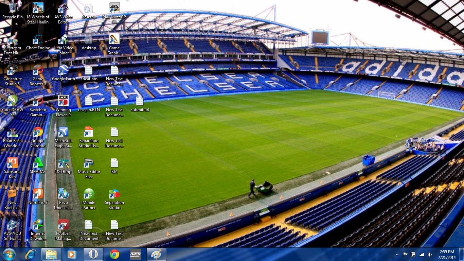
Task: Open Windows Media Player taskbar icon
Action: (x=72, y=254)
